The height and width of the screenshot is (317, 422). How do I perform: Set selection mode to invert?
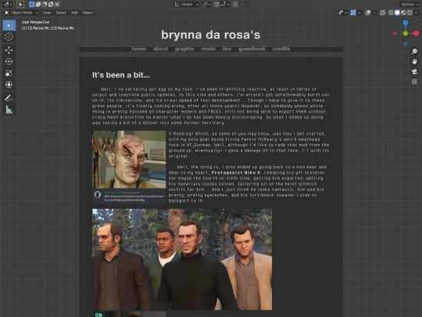click(x=51, y=4)
